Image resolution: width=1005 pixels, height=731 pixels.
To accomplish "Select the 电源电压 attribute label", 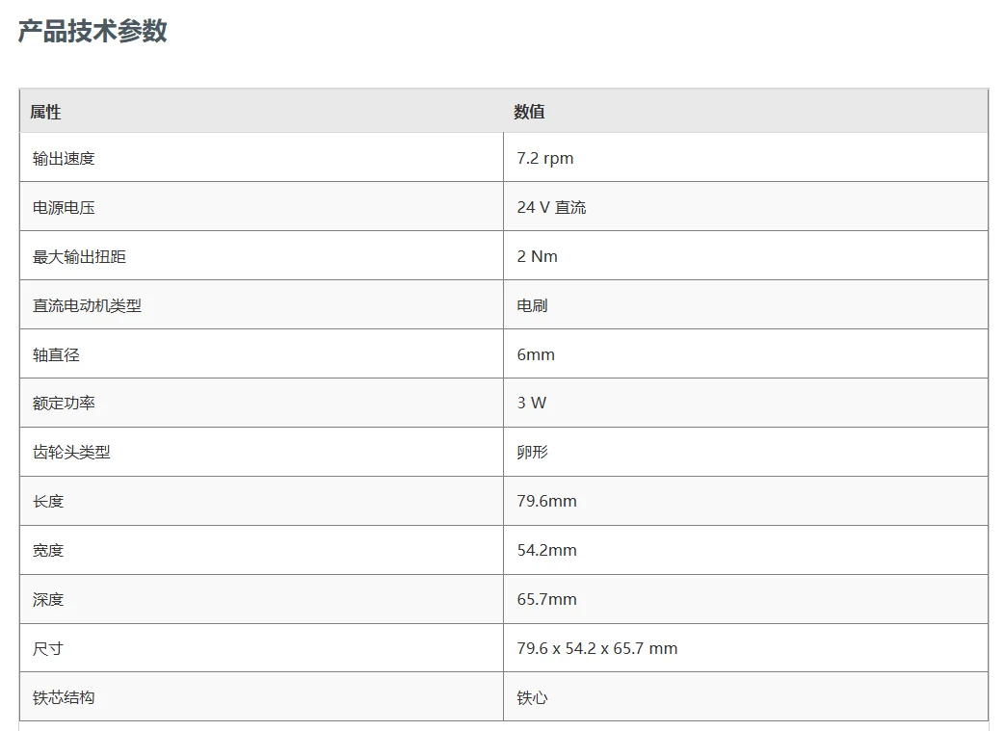I will pyautogui.click(x=64, y=207).
